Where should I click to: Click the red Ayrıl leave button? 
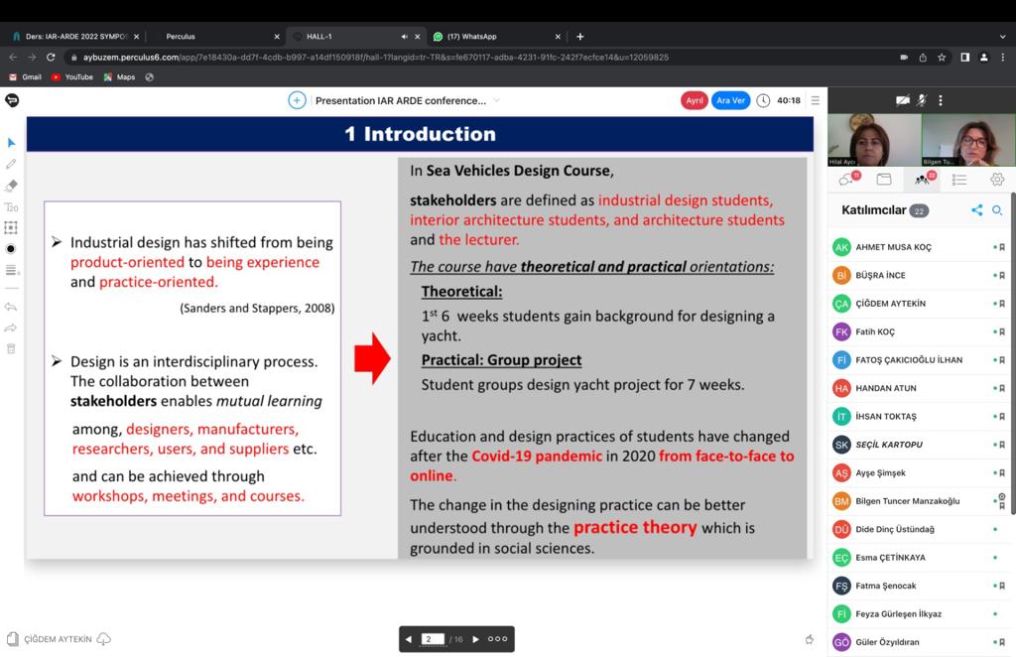(x=694, y=100)
